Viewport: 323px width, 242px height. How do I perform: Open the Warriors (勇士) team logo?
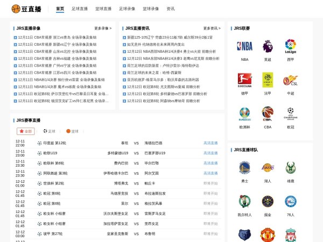click(244, 168)
